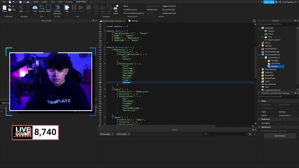Select SpawnLocation in the Explorer
This screenshot has height=168, width=299.
(x=274, y=40)
